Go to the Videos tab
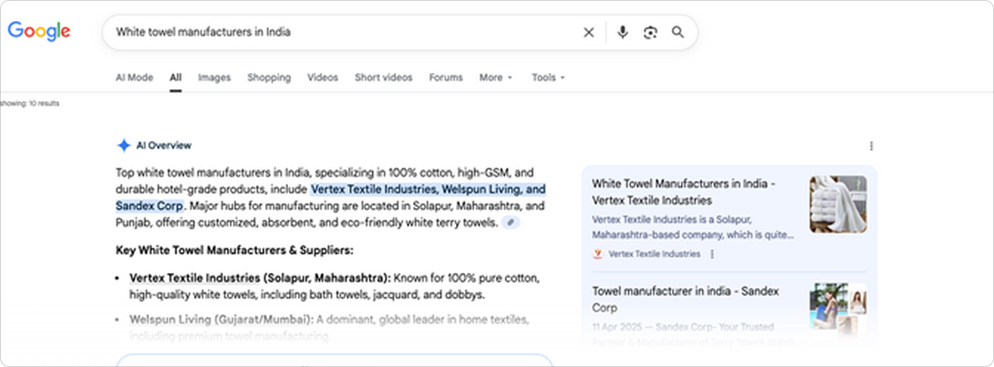994x367 pixels. click(322, 78)
